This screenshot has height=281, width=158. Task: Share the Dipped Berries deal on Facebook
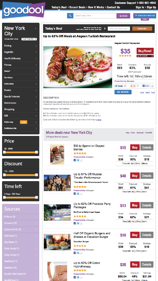75,160
